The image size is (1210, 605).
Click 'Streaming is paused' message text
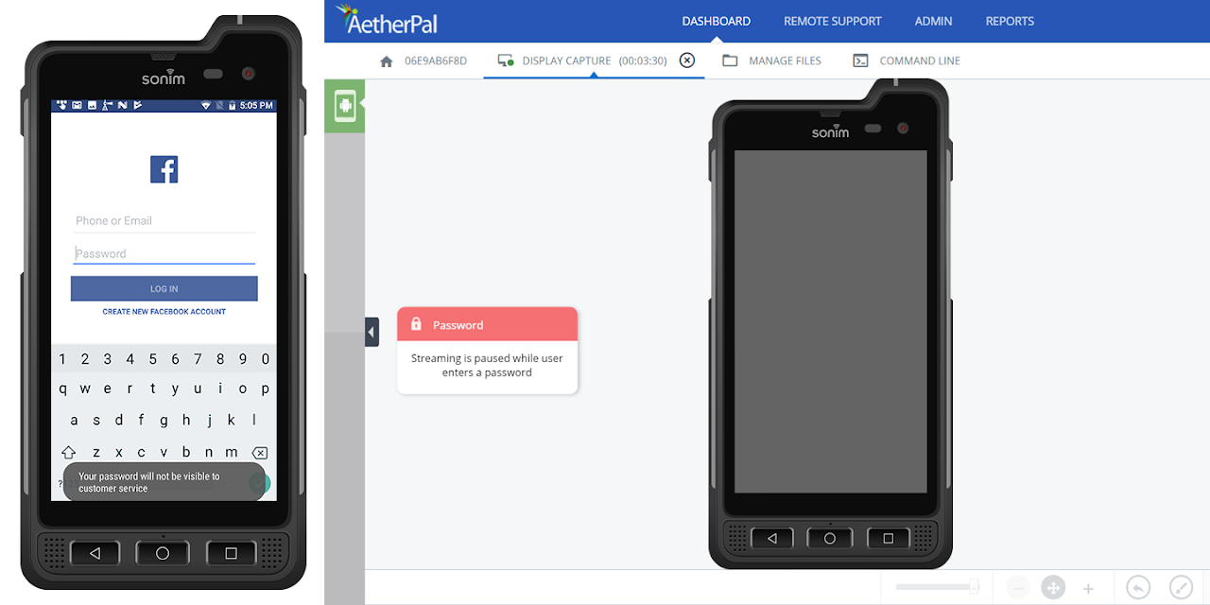tap(487, 366)
